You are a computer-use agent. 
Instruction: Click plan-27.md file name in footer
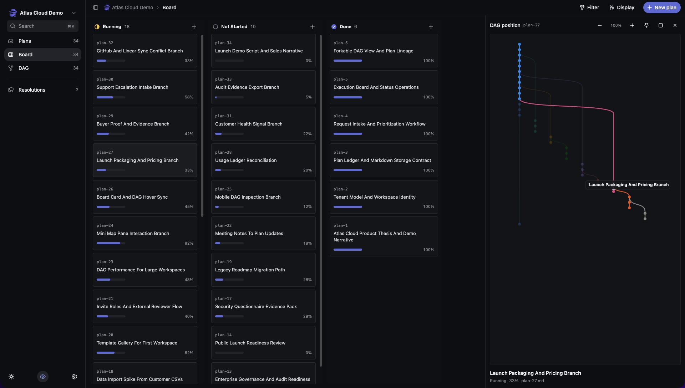pos(532,381)
